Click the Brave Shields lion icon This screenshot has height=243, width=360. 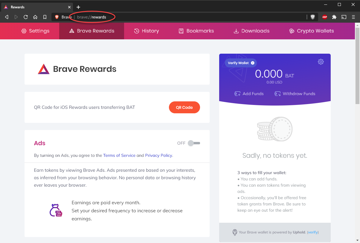(313, 17)
